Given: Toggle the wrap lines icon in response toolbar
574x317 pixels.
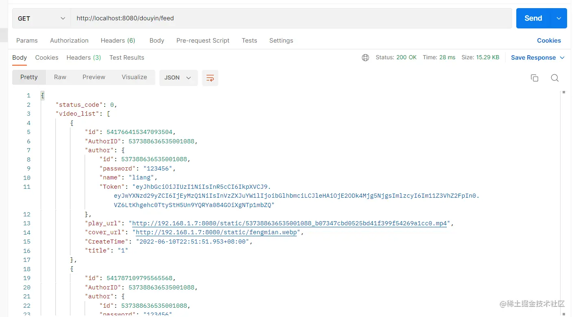Looking at the screenshot, I should 210,78.
